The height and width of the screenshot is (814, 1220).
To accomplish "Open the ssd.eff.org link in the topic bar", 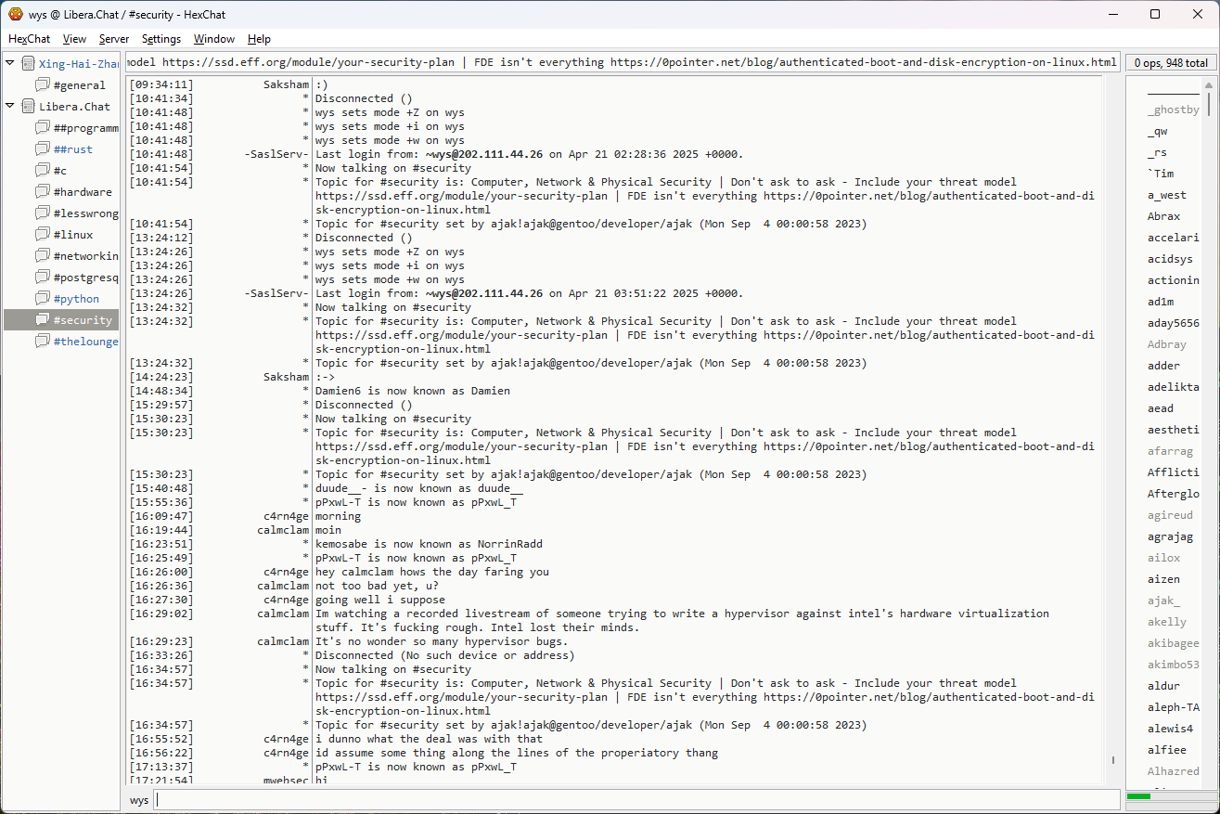I will click(x=309, y=62).
